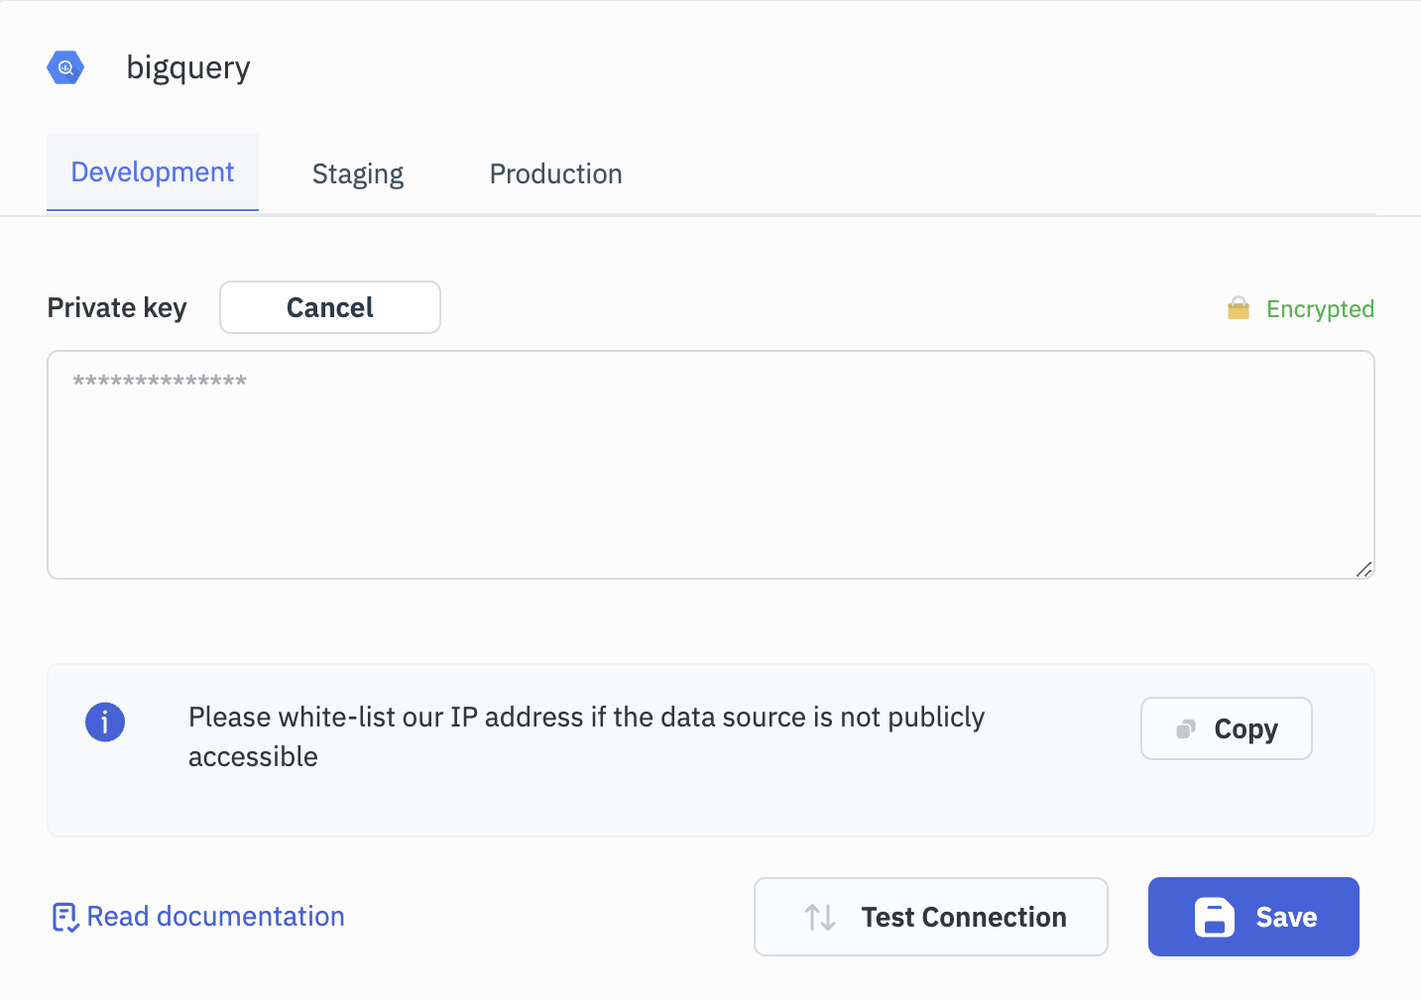Click the textarea resize handle corner
This screenshot has width=1421, height=1000.
tap(1364, 569)
